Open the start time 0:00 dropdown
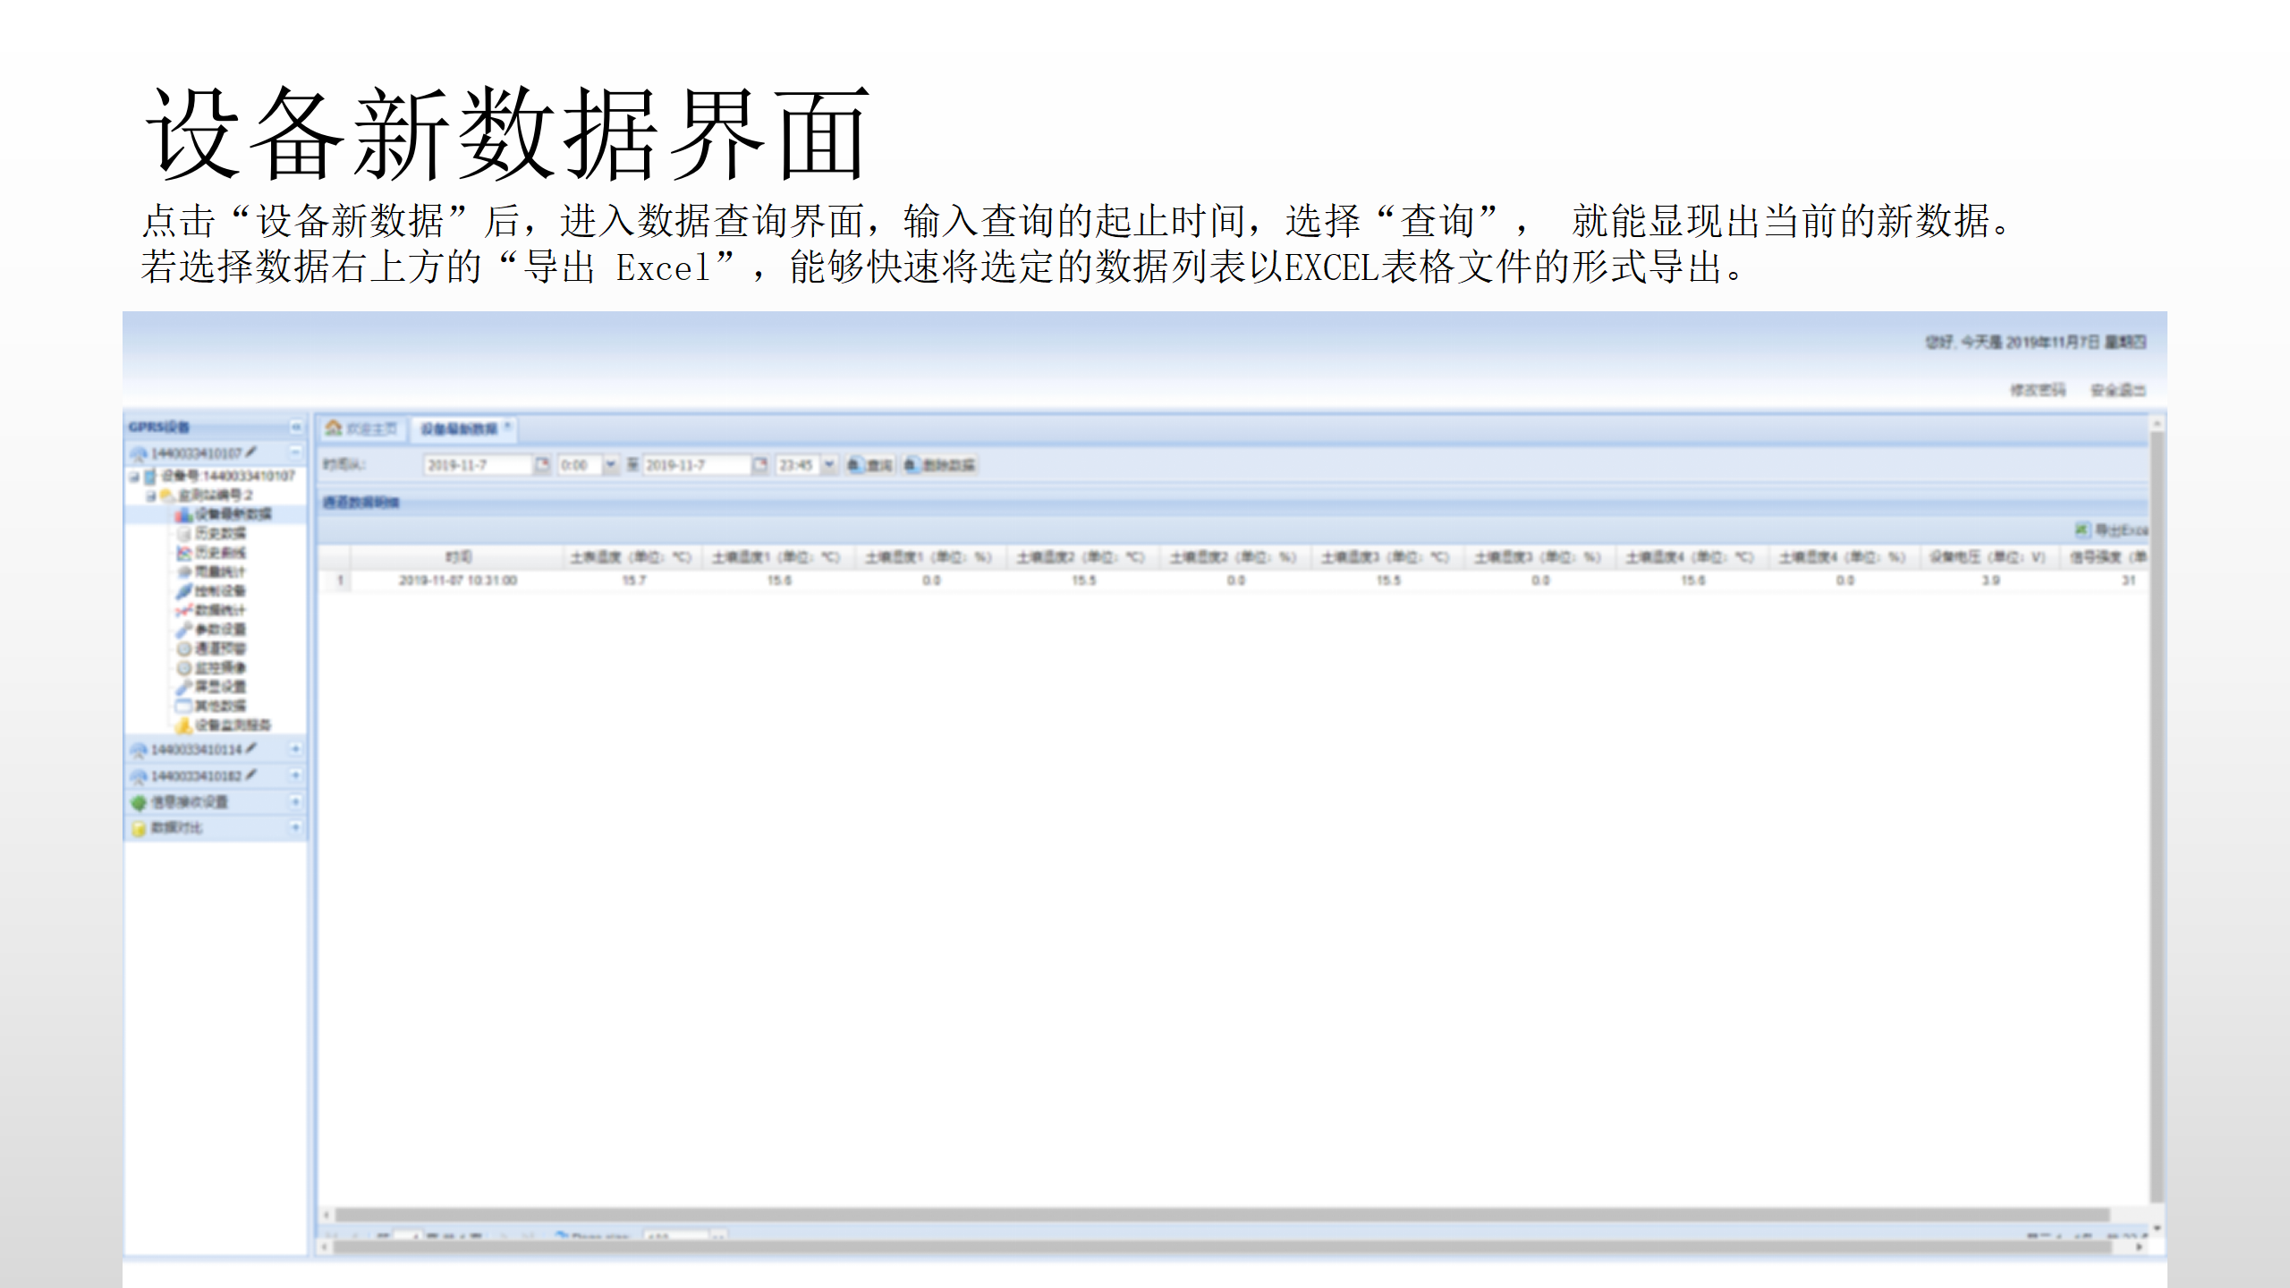2290x1288 pixels. click(611, 464)
